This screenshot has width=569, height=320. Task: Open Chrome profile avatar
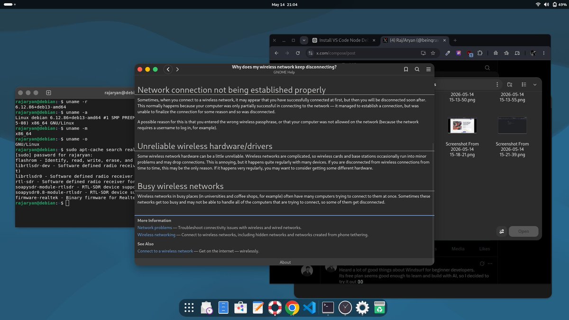point(533,53)
